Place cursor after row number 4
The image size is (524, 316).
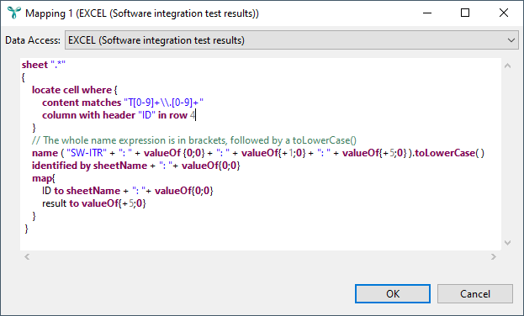196,116
